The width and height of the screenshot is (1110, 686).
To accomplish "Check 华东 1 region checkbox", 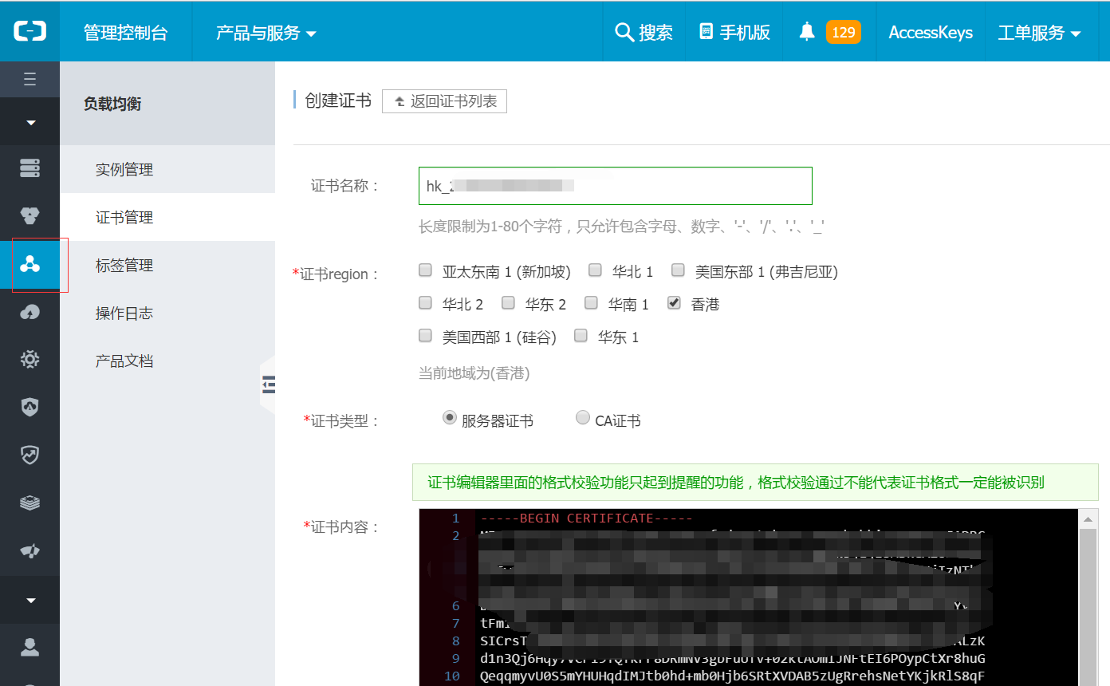I will click(x=581, y=336).
